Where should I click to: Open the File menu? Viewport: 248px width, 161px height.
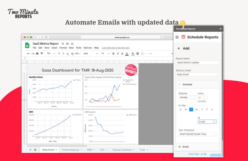click(x=34, y=48)
